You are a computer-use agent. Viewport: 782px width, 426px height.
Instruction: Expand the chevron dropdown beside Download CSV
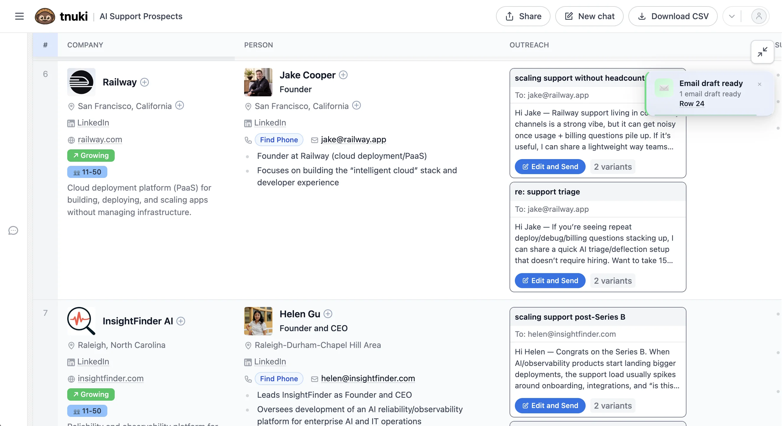(732, 16)
